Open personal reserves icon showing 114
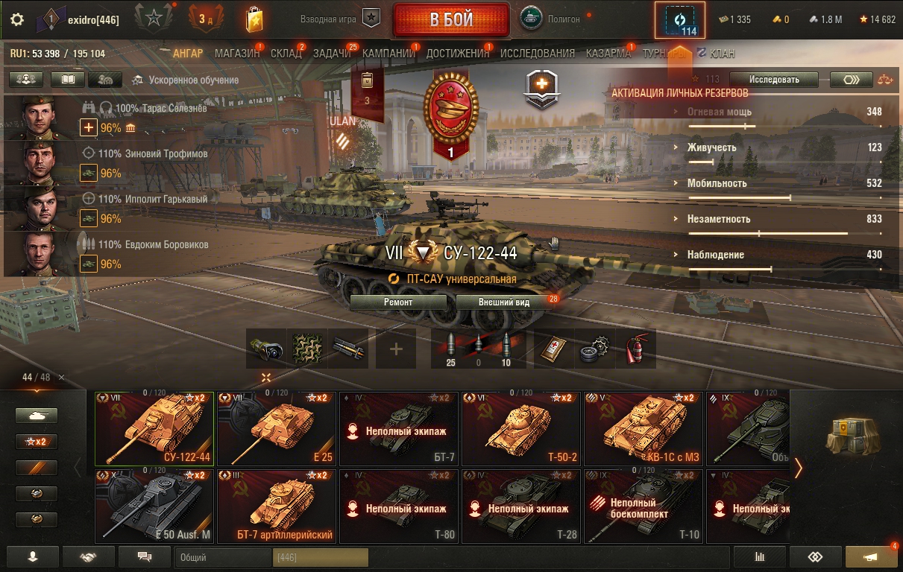 coord(680,20)
